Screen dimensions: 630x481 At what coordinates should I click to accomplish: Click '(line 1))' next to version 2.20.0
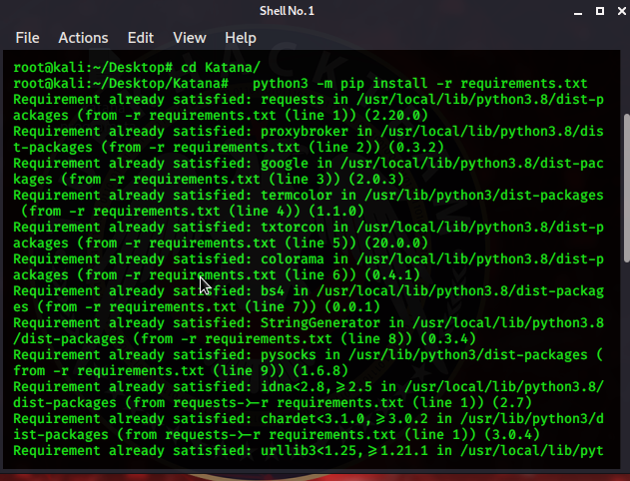320,115
